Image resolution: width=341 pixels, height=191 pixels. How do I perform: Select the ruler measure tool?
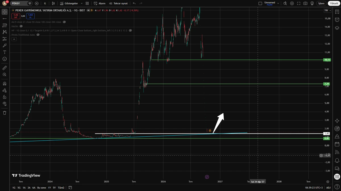click(5, 68)
